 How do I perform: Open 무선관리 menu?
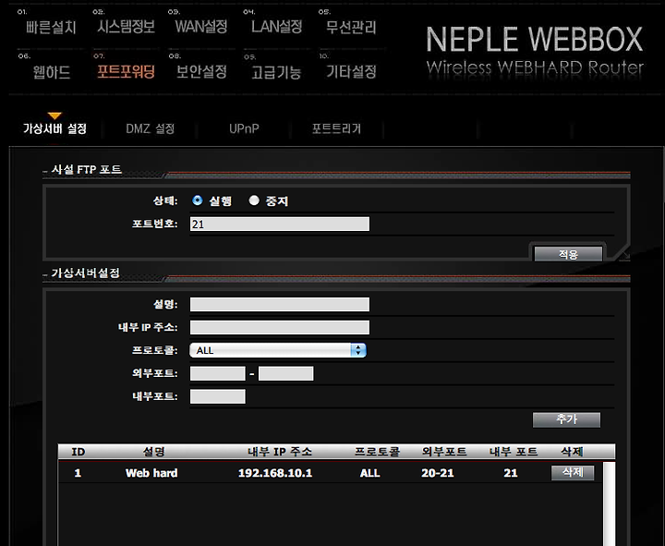[x=351, y=27]
